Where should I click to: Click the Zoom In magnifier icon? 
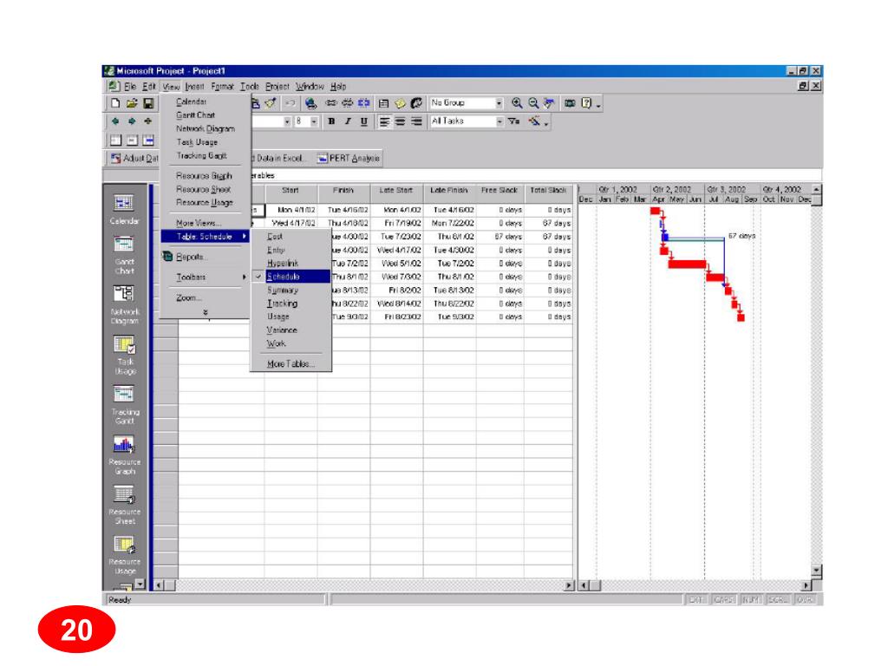click(517, 103)
